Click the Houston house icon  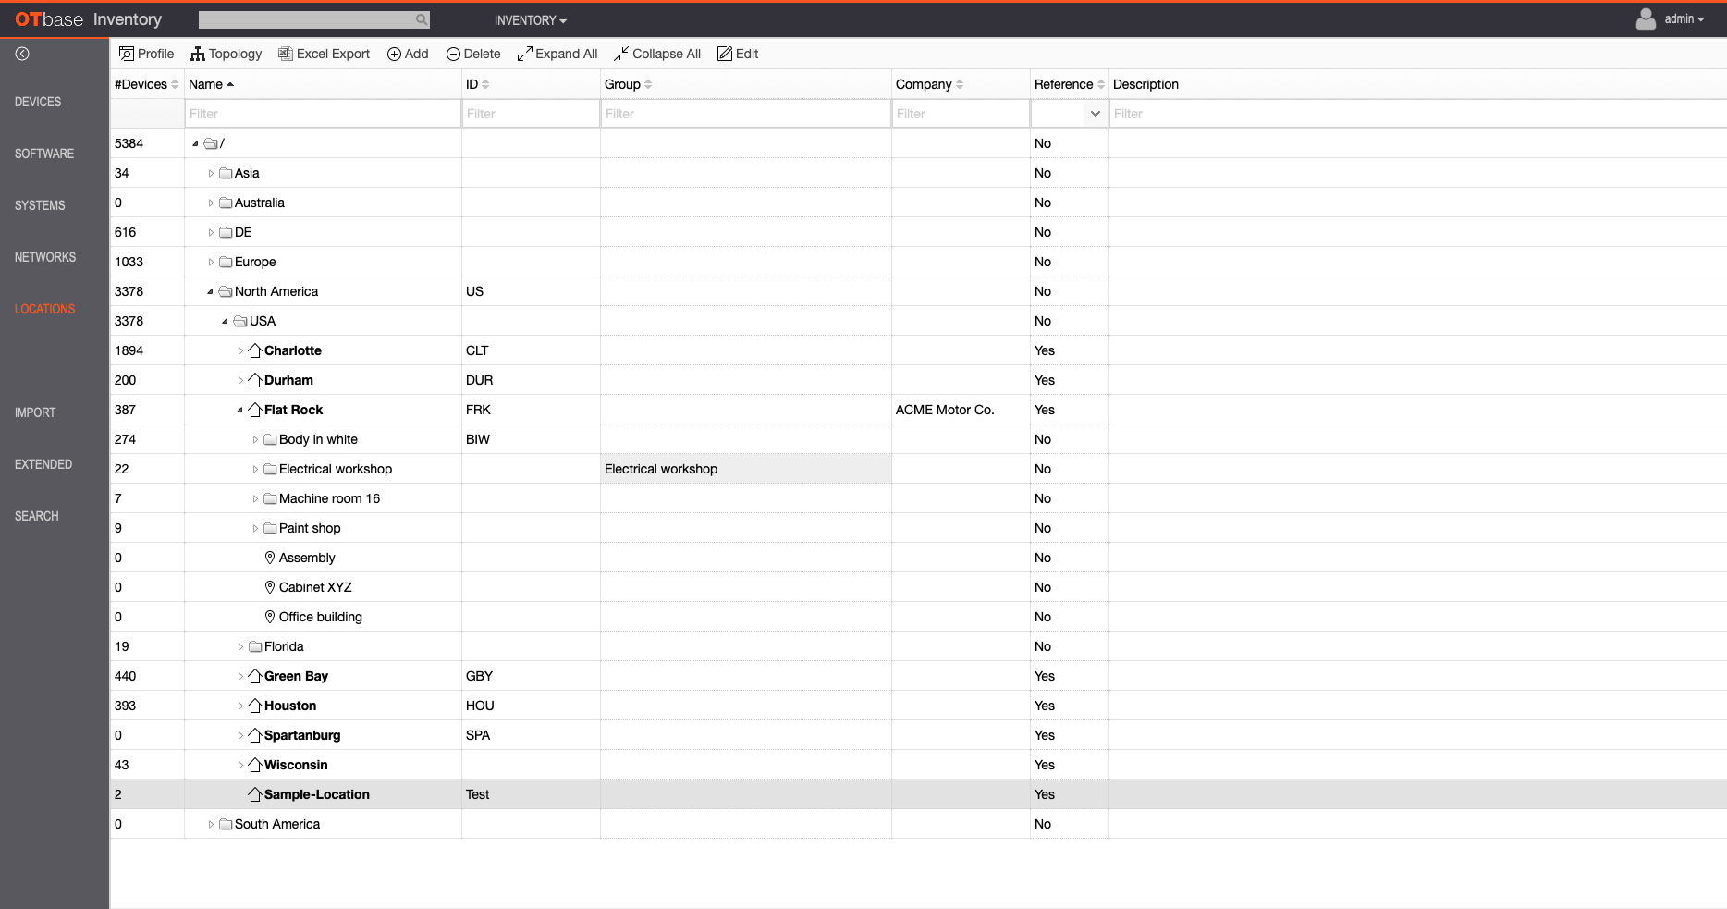pos(255,706)
